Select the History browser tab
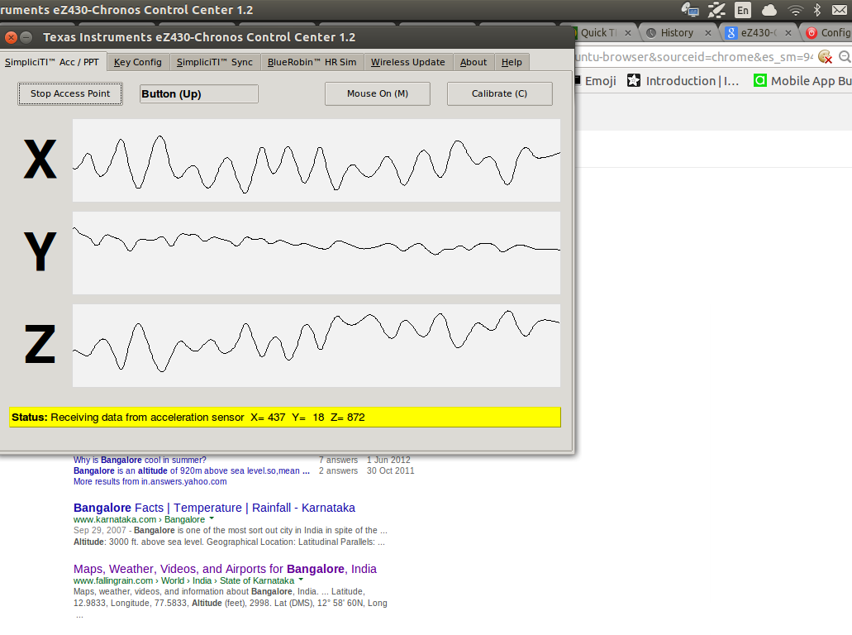This screenshot has height=635, width=852. coord(677,32)
